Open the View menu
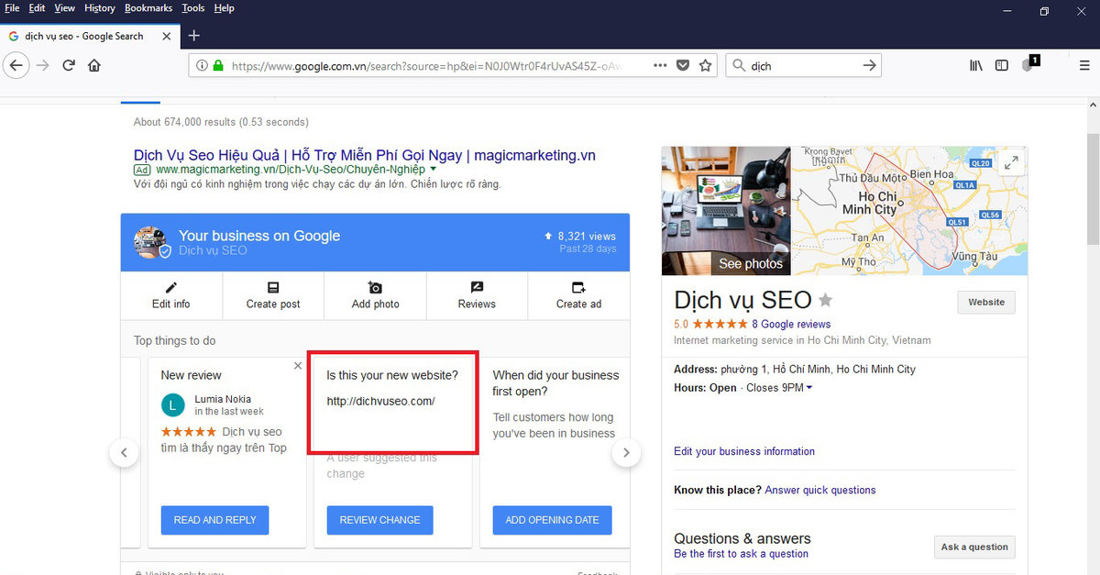1100x575 pixels. click(x=65, y=8)
